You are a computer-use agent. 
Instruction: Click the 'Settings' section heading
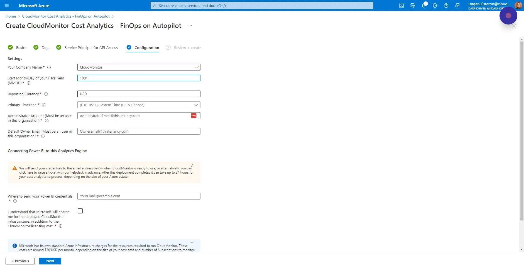pos(15,59)
